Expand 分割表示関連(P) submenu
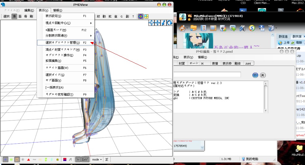This screenshot has width=305, height=165. coord(66,36)
